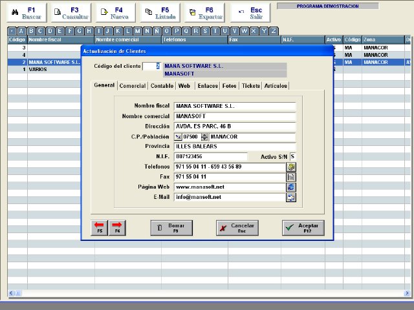414x310 pixels.
Task: Open the Tickets tab
Action: tap(250, 86)
